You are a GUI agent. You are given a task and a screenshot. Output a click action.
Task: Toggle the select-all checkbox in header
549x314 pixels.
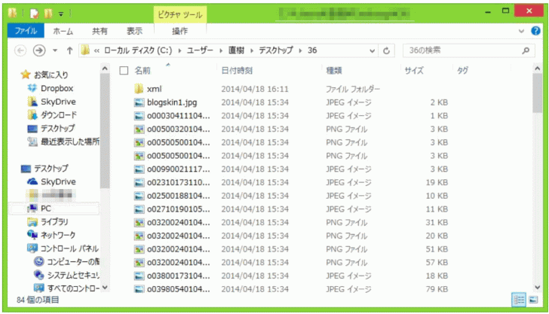[x=124, y=70]
